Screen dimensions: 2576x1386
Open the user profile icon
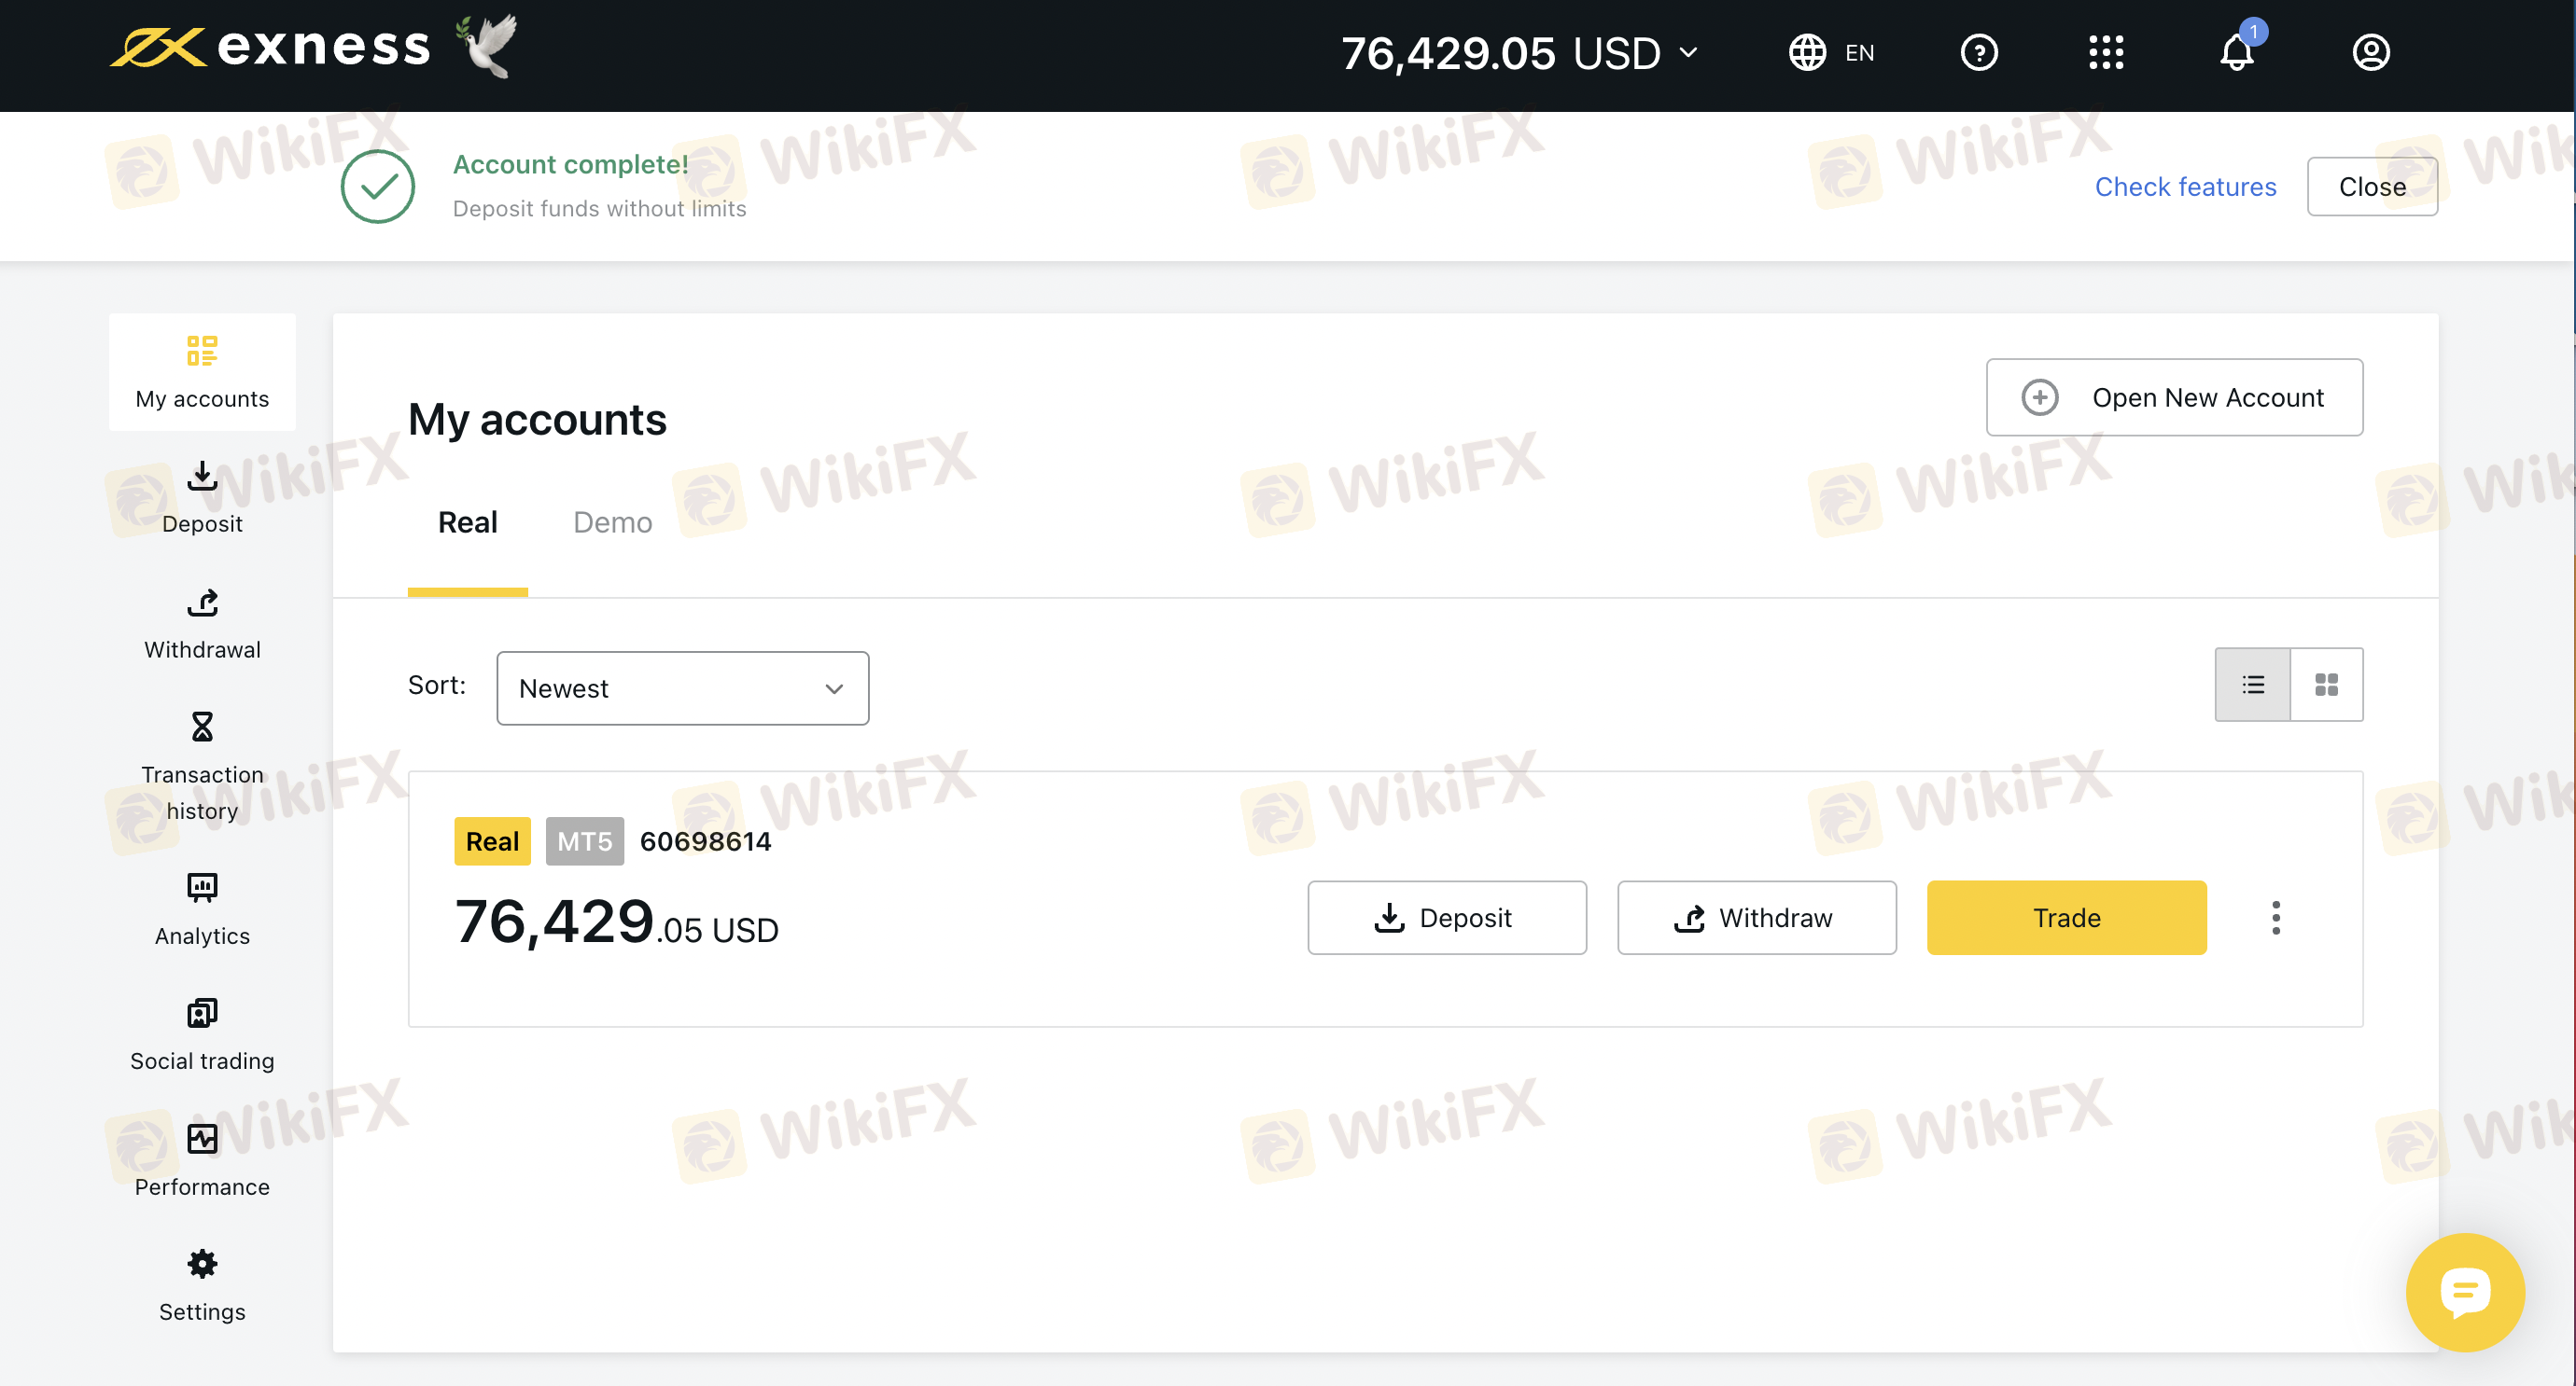point(2370,53)
